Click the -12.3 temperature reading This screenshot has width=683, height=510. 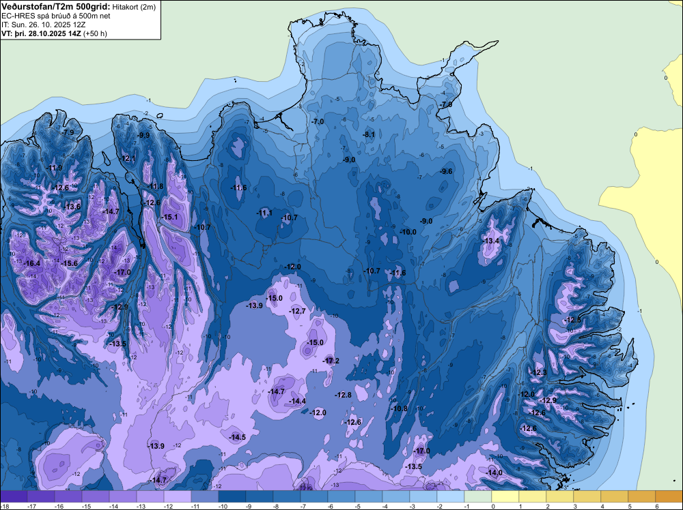click(538, 372)
